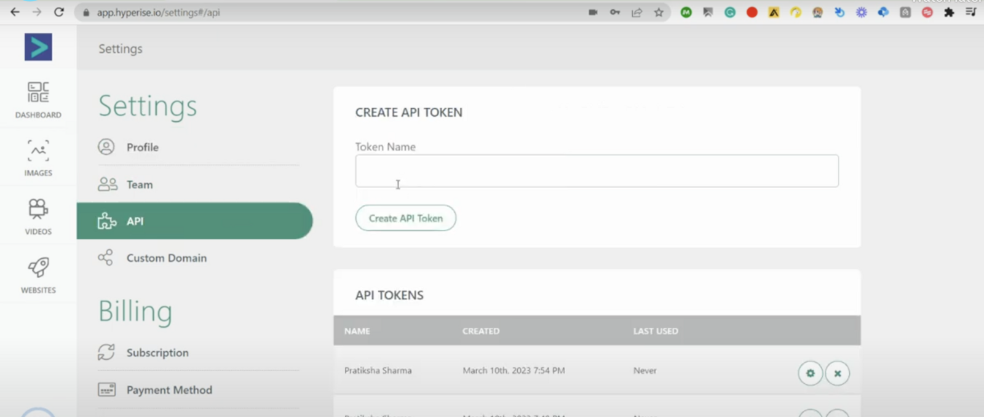Go to the Videos camera icon
This screenshot has height=417, width=984.
[38, 209]
